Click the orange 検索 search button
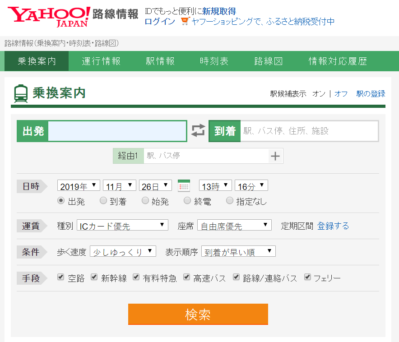Viewport: 399px width, 342px height. click(x=198, y=314)
